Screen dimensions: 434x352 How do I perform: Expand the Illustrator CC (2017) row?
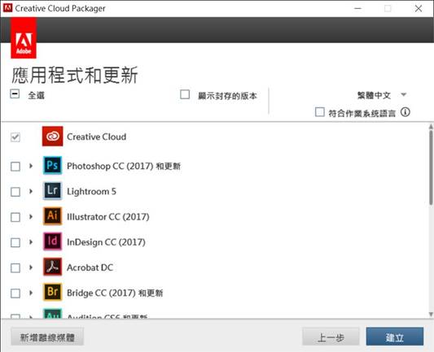(31, 216)
